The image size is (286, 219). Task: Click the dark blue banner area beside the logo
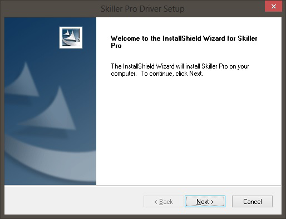click(x=32, y=37)
